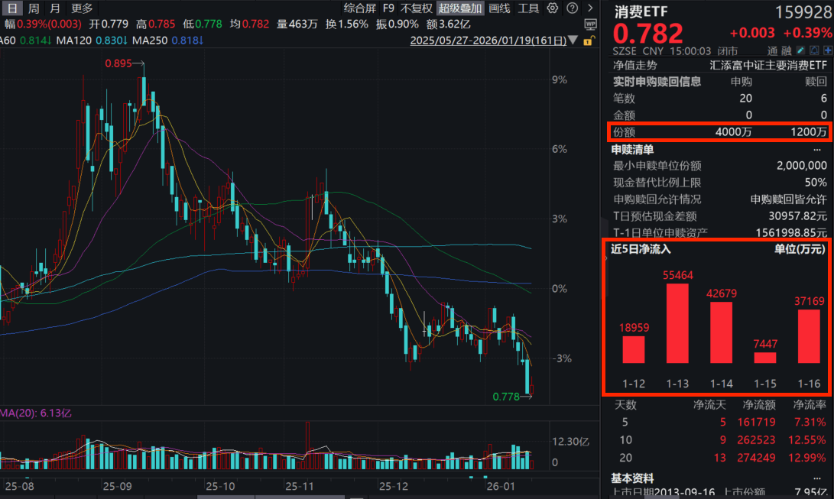The image size is (834, 499).
Task: Click the WP icon on the chart
Action: pyautogui.click(x=591, y=24)
